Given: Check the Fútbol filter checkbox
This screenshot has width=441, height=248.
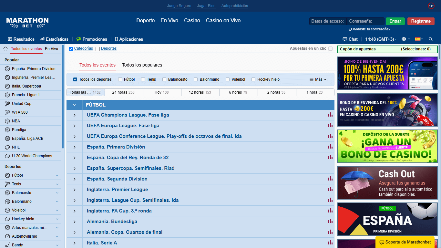Looking at the screenshot, I should click(120, 79).
